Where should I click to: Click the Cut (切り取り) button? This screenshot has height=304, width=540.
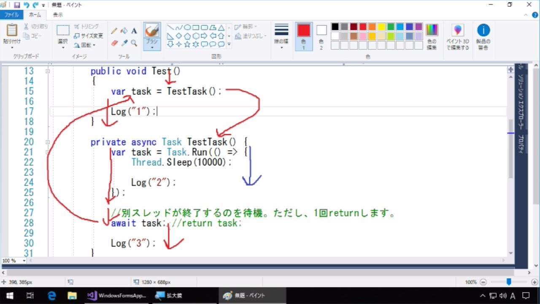pos(36,27)
